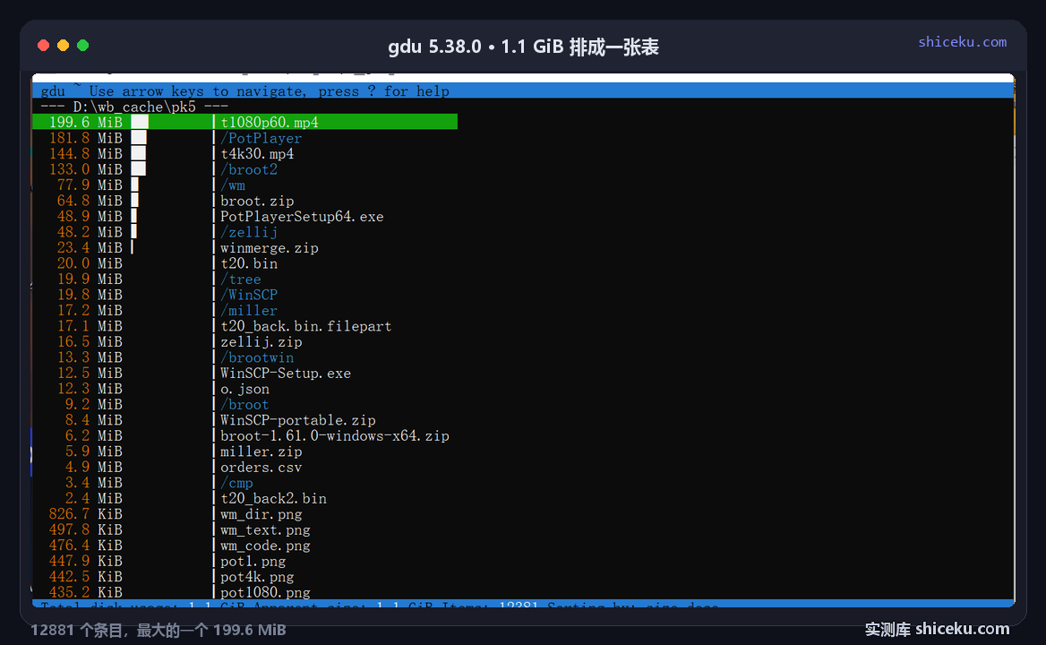This screenshot has height=645, width=1046.
Task: Open the /cmp directory
Action: coord(236,483)
